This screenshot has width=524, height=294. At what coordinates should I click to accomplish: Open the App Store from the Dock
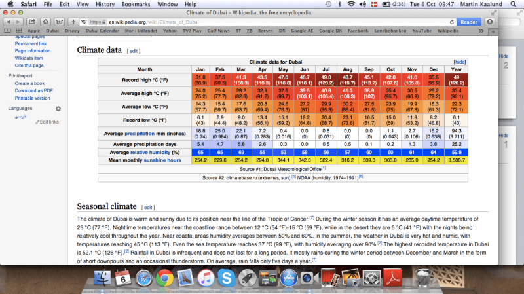(x=288, y=280)
